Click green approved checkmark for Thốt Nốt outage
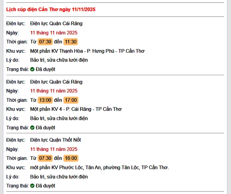Screen dimensions: 231x194 coord(32,186)
